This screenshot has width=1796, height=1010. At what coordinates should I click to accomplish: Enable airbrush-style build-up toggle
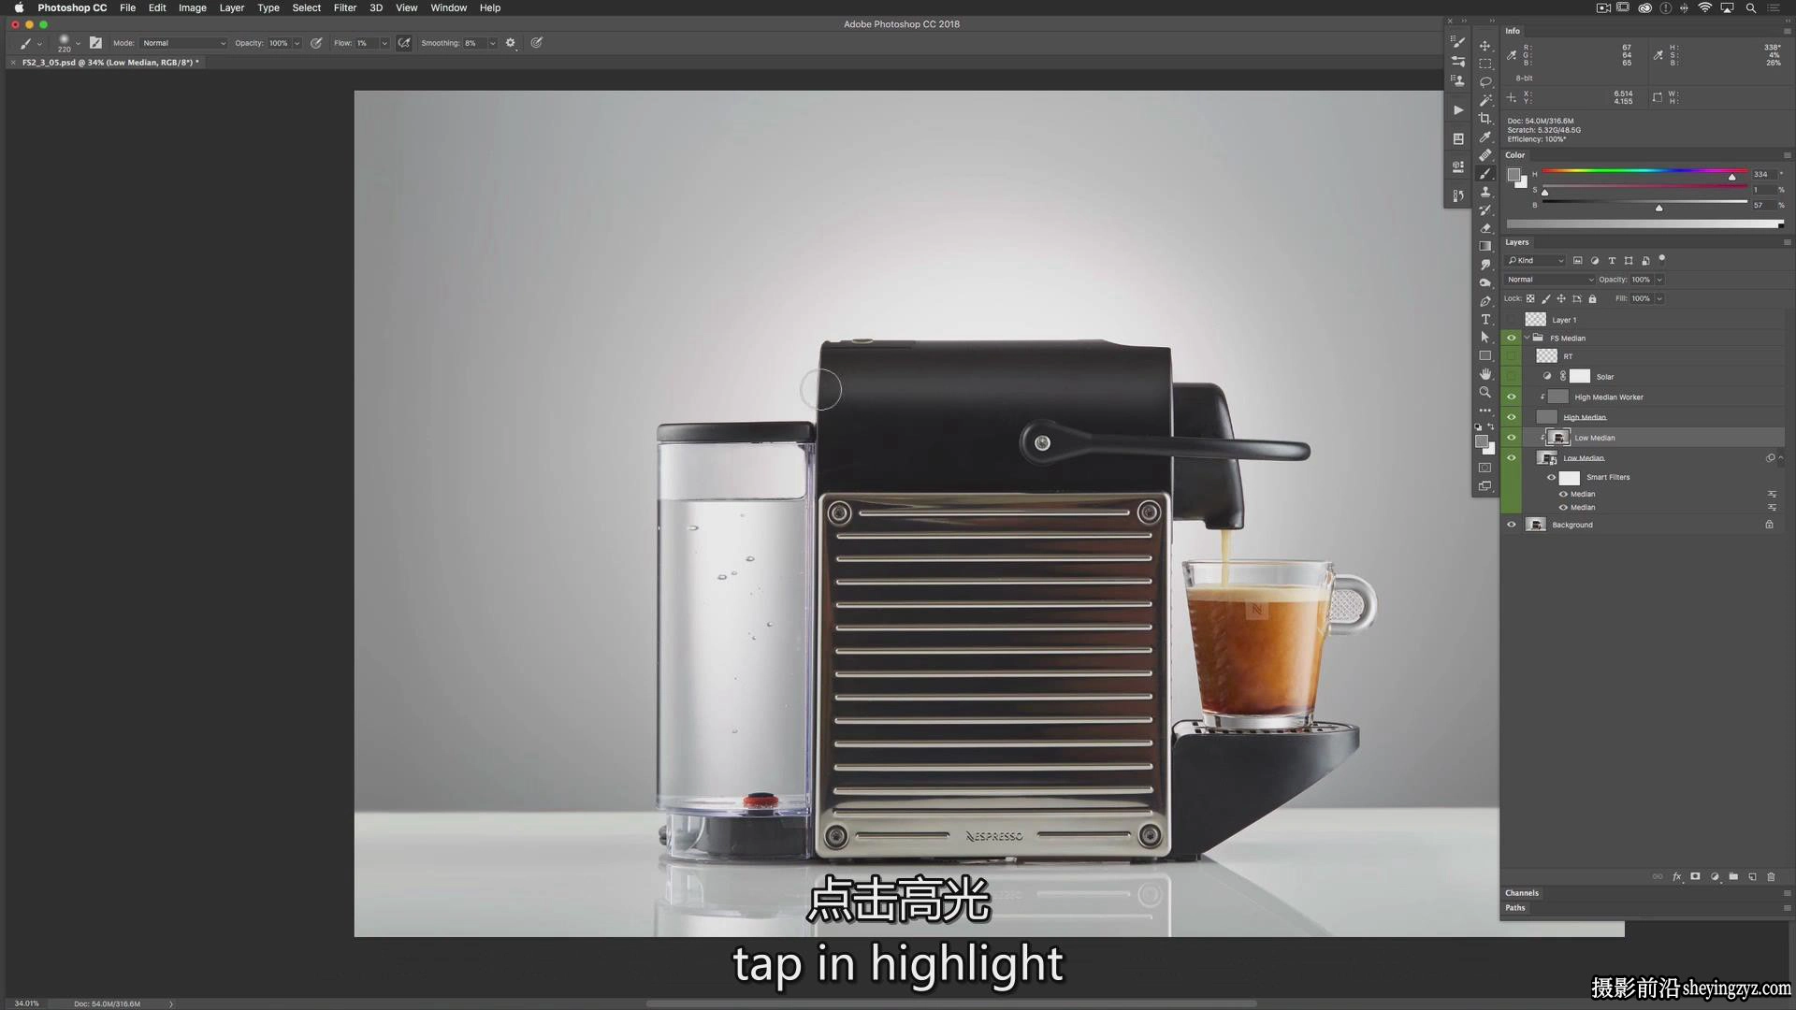coord(404,43)
